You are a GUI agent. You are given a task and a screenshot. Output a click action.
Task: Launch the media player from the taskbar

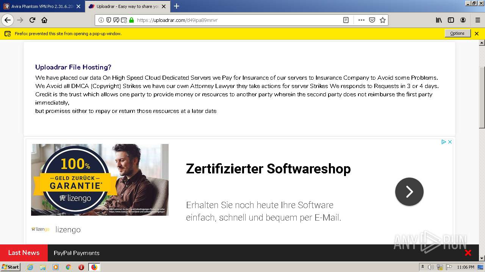56,267
